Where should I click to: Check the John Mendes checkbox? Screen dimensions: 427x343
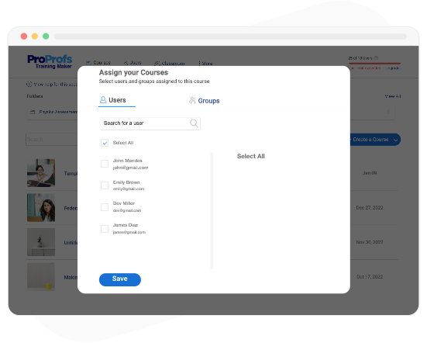coord(105,164)
